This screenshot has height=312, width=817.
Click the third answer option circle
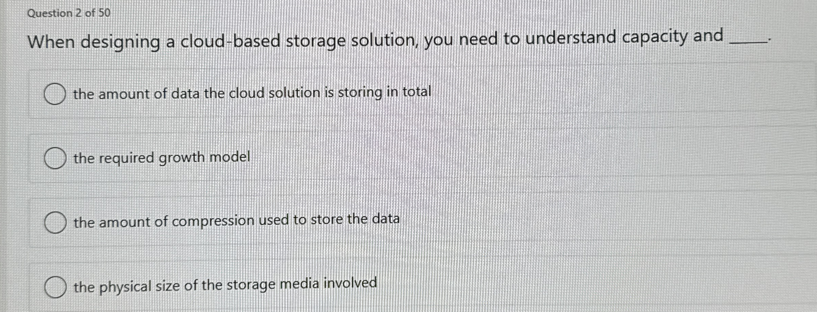point(56,222)
